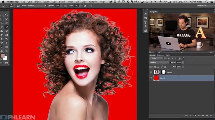Open the brush preset picker showing 650
This screenshot has width=215, height=120.
(x=12, y=6)
